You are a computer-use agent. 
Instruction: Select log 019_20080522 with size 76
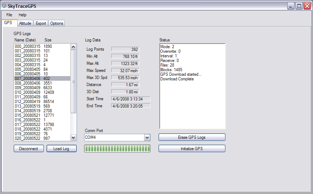click(42, 133)
